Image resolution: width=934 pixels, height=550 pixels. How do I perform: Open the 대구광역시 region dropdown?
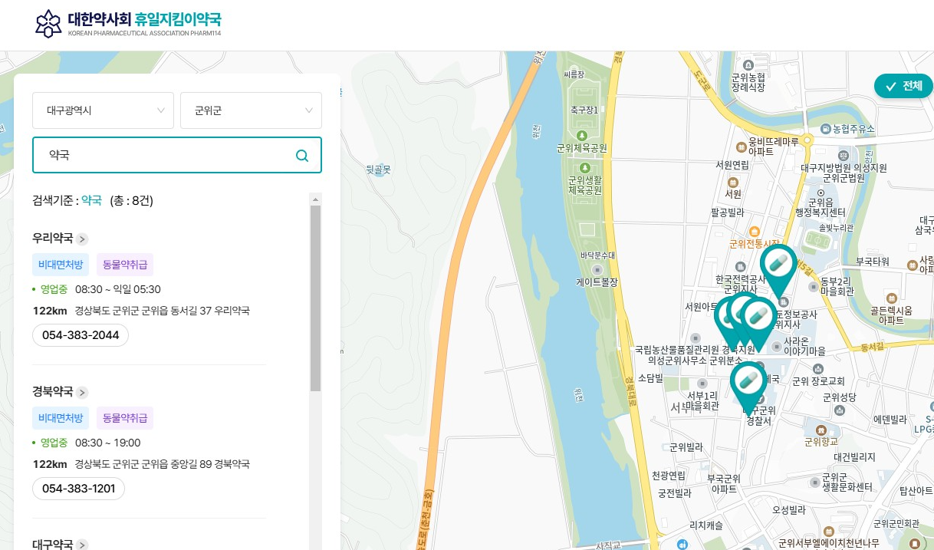coord(103,110)
